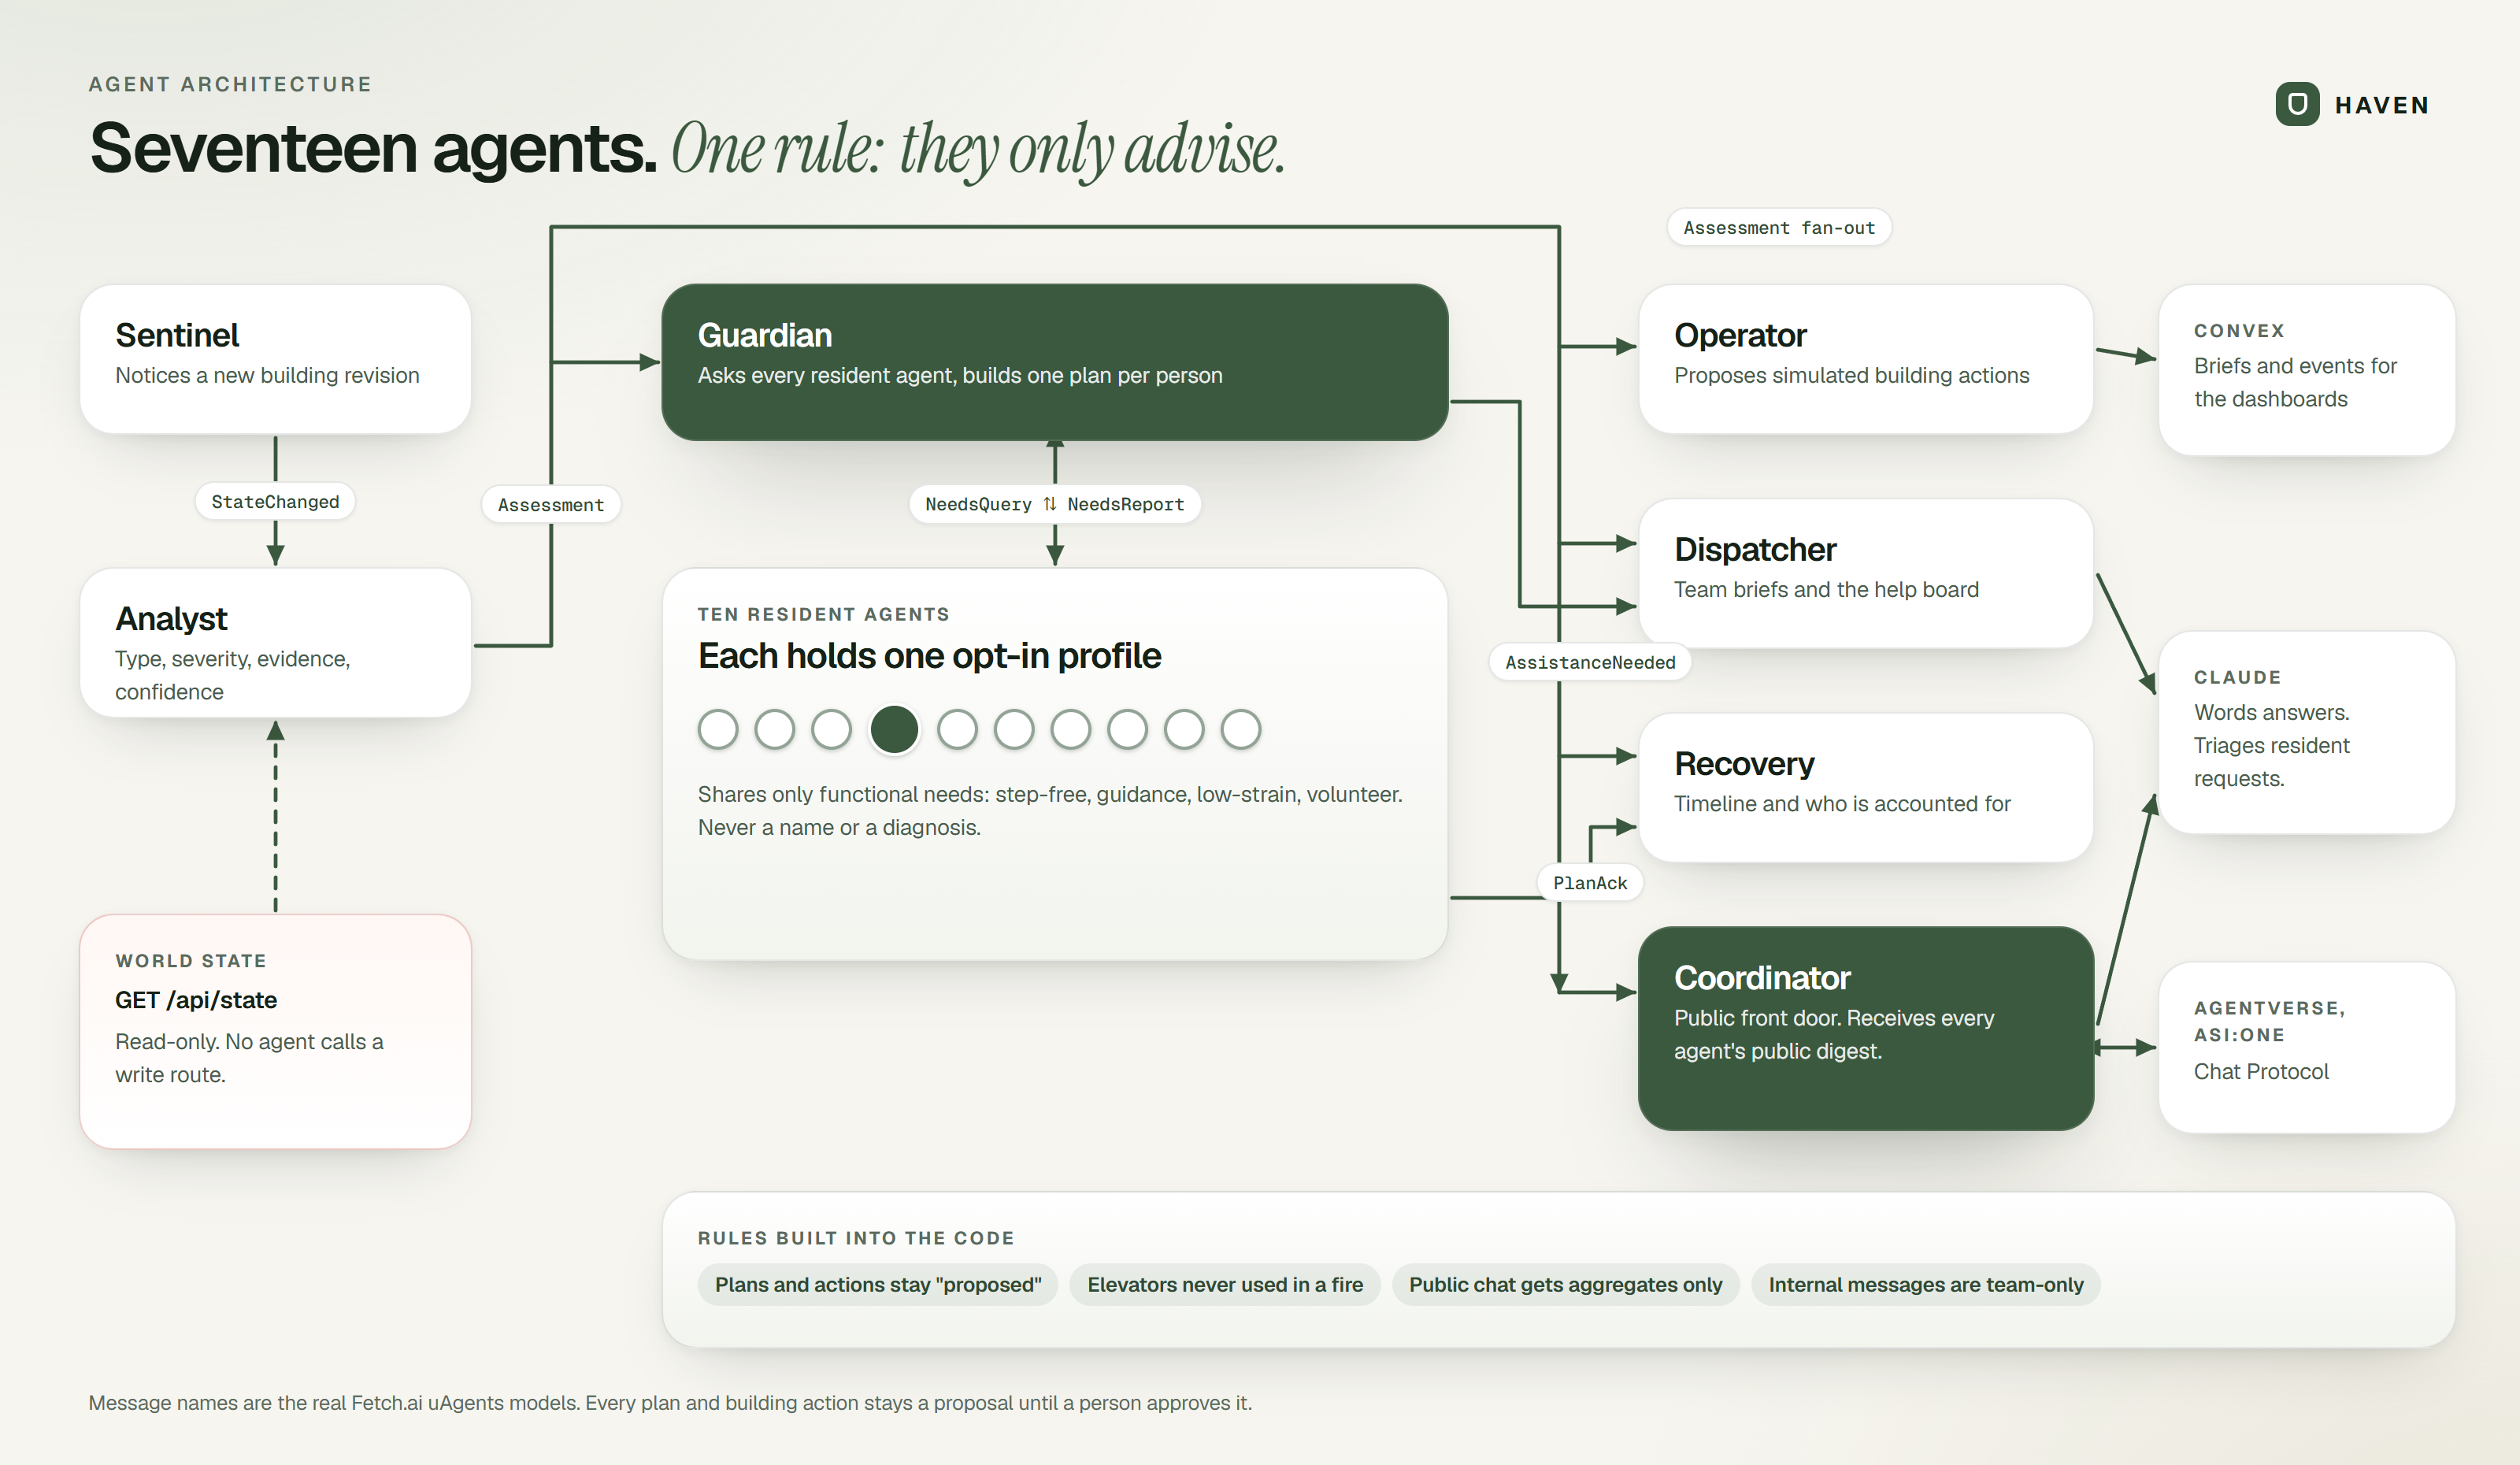Click the Assessment fan-out label
2520x1465 pixels.
click(x=1779, y=228)
